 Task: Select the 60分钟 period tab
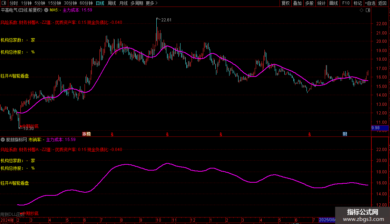pos(86,3)
